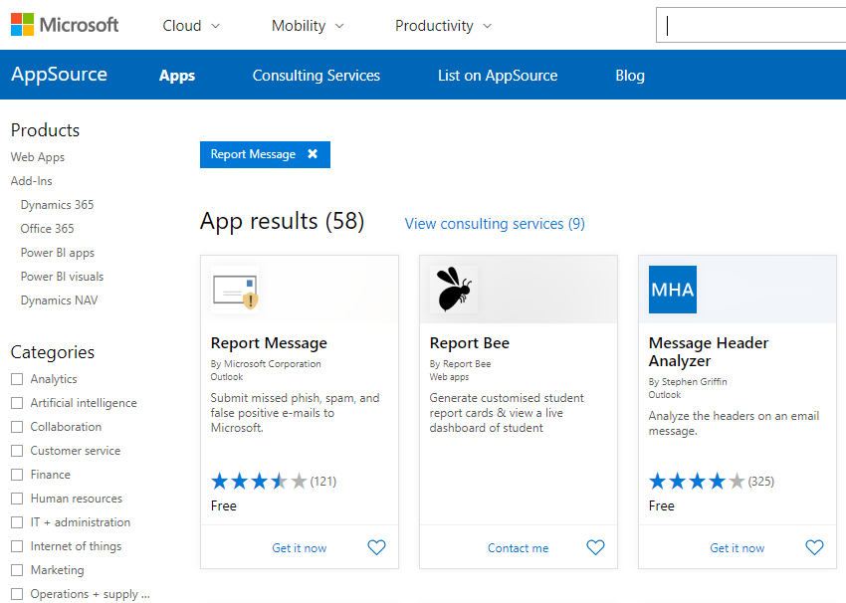Viewport: 846px width, 603px height.
Task: Check the IT + administration category box
Action: [x=17, y=522]
